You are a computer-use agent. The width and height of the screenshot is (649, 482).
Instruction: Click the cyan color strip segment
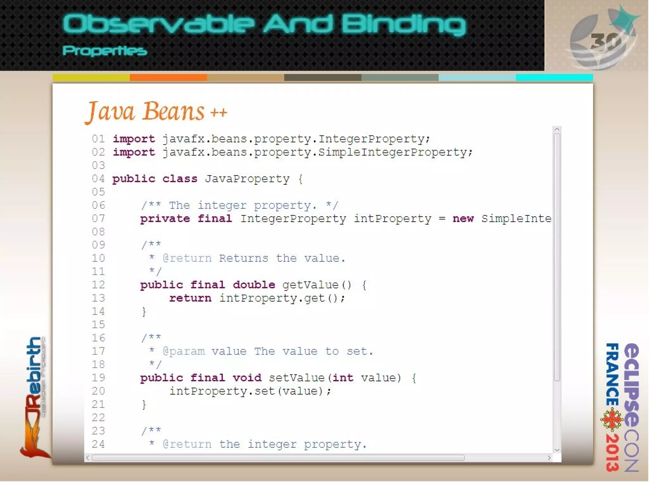click(x=554, y=78)
